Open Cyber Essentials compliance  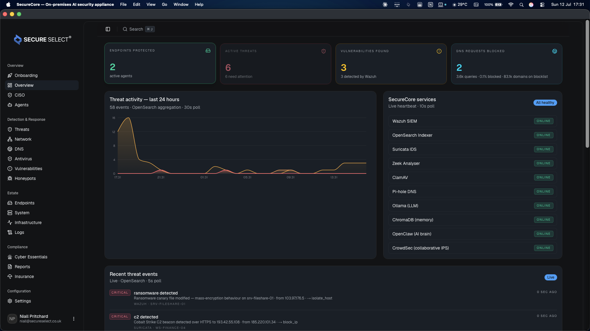point(42,257)
